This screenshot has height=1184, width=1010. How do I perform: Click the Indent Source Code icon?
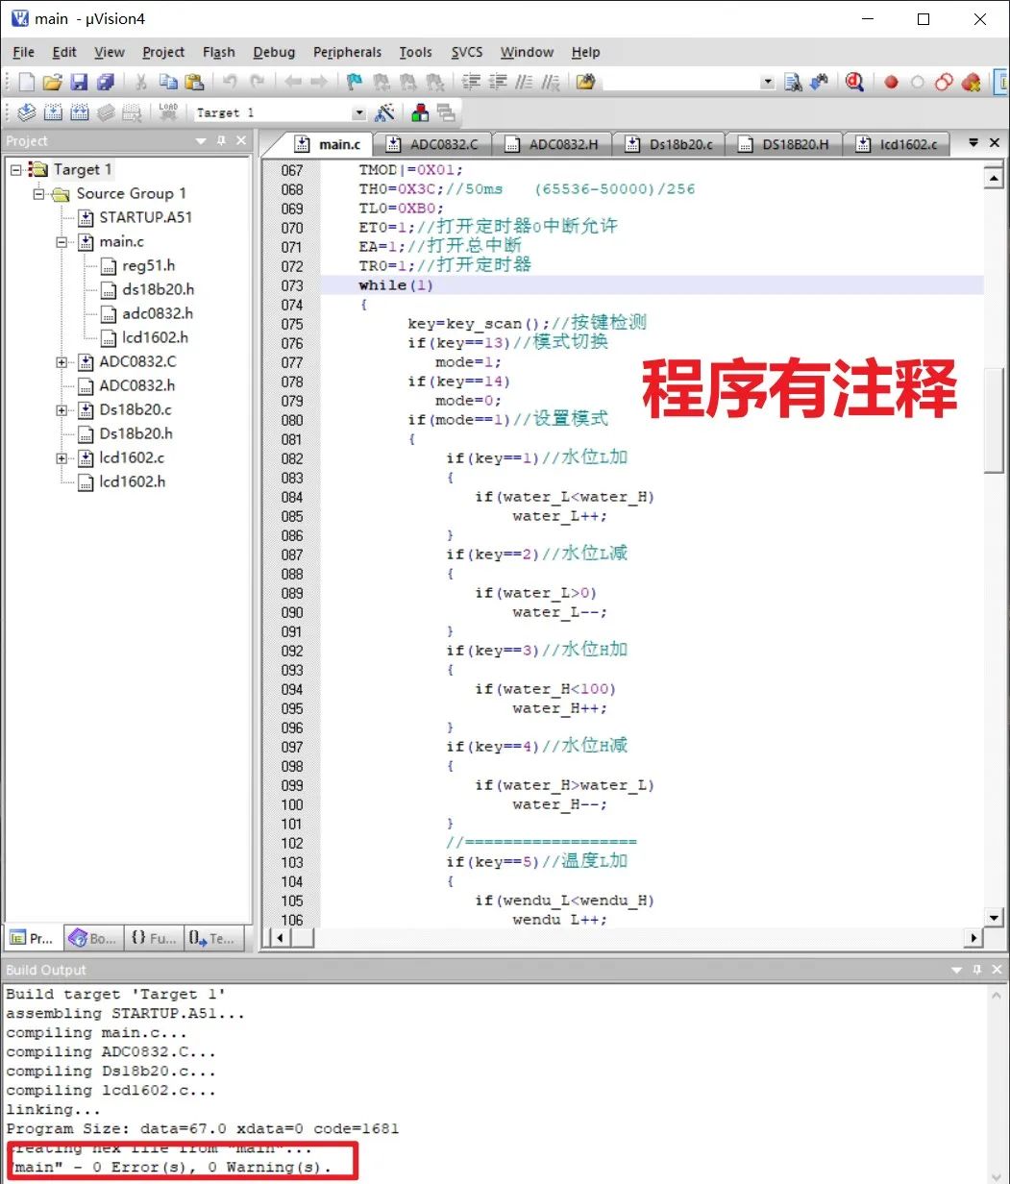(471, 82)
